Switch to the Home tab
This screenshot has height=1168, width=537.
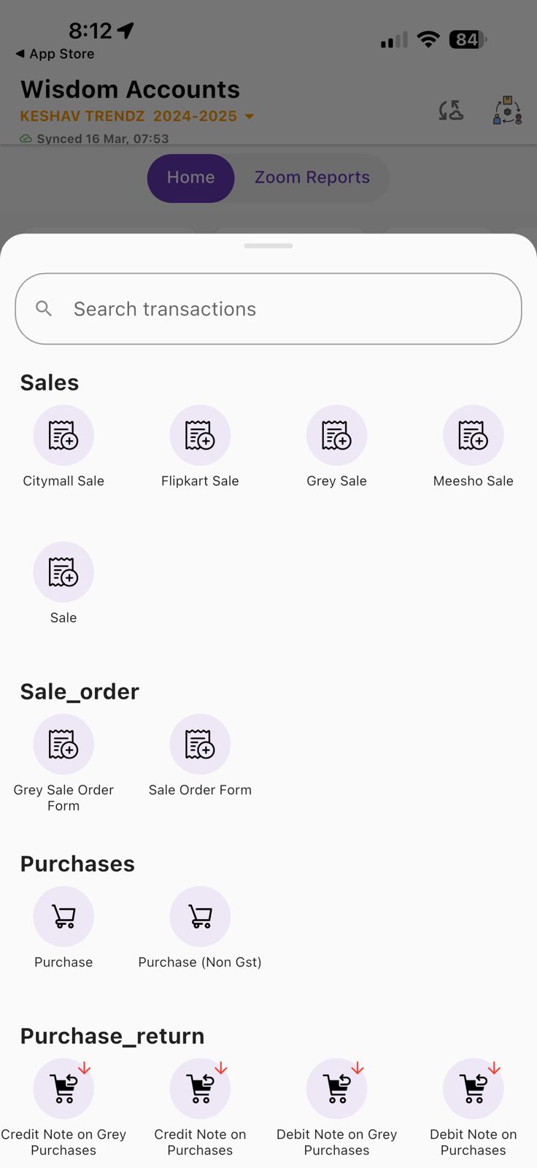tap(190, 177)
